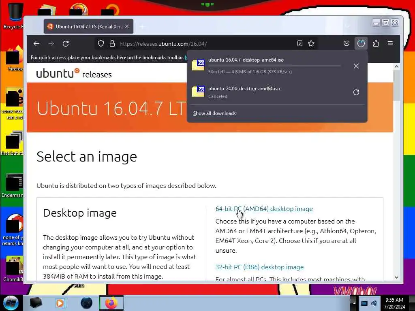Click the ubuntu-16.04.7-desktop-amd64.iso file icon
Viewport: 415px width, 311px height.
pos(198,65)
